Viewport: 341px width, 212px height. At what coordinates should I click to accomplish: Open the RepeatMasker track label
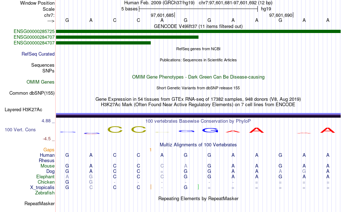(39, 203)
